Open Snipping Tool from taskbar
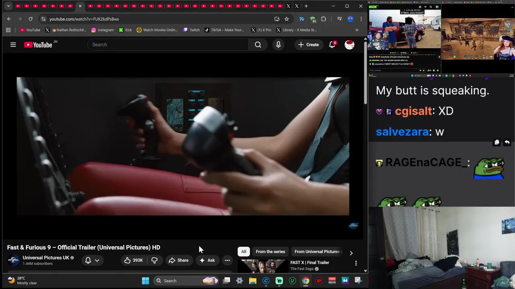Screen dimensions: 515x289 coord(358,281)
